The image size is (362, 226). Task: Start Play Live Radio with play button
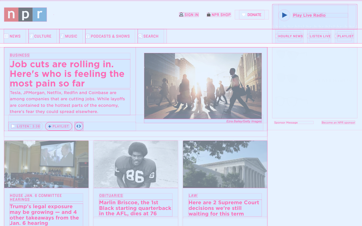click(x=284, y=15)
